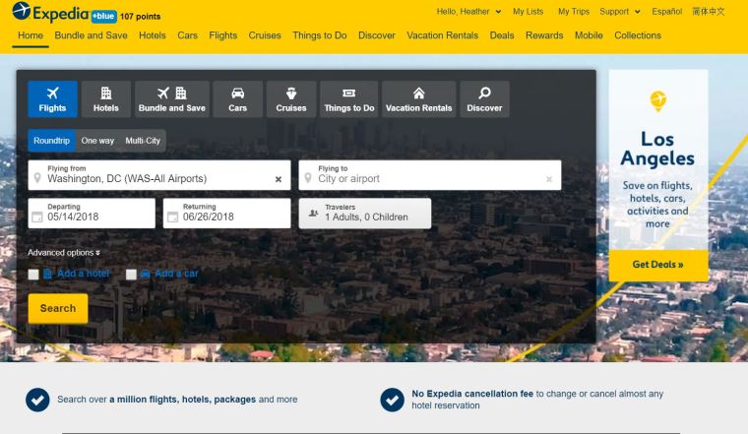Screen dimensions: 748x434
Task: Choose the Multi-City trip type
Action: pos(143,141)
